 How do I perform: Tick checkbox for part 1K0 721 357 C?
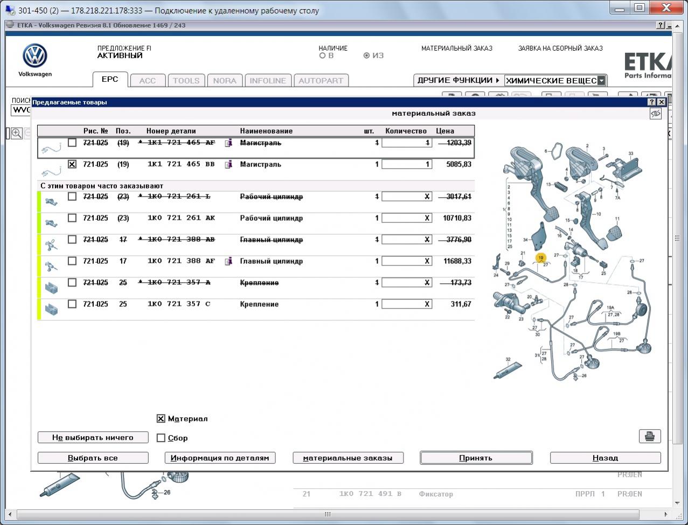(x=72, y=304)
